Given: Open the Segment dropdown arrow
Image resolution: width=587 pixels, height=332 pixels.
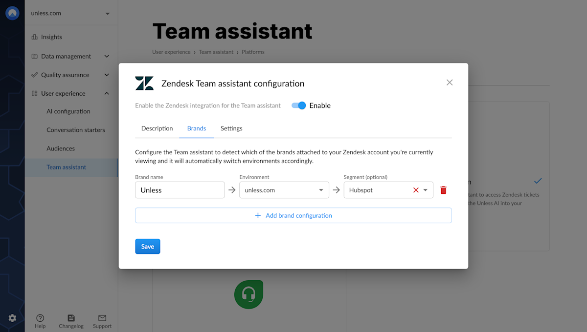Looking at the screenshot, I should [426, 190].
